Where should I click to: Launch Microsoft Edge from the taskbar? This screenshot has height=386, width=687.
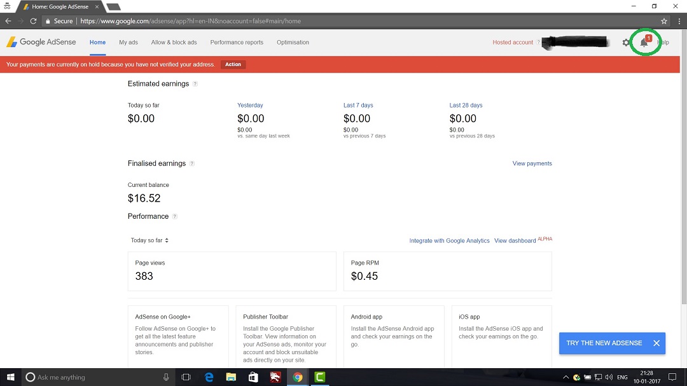(x=209, y=377)
